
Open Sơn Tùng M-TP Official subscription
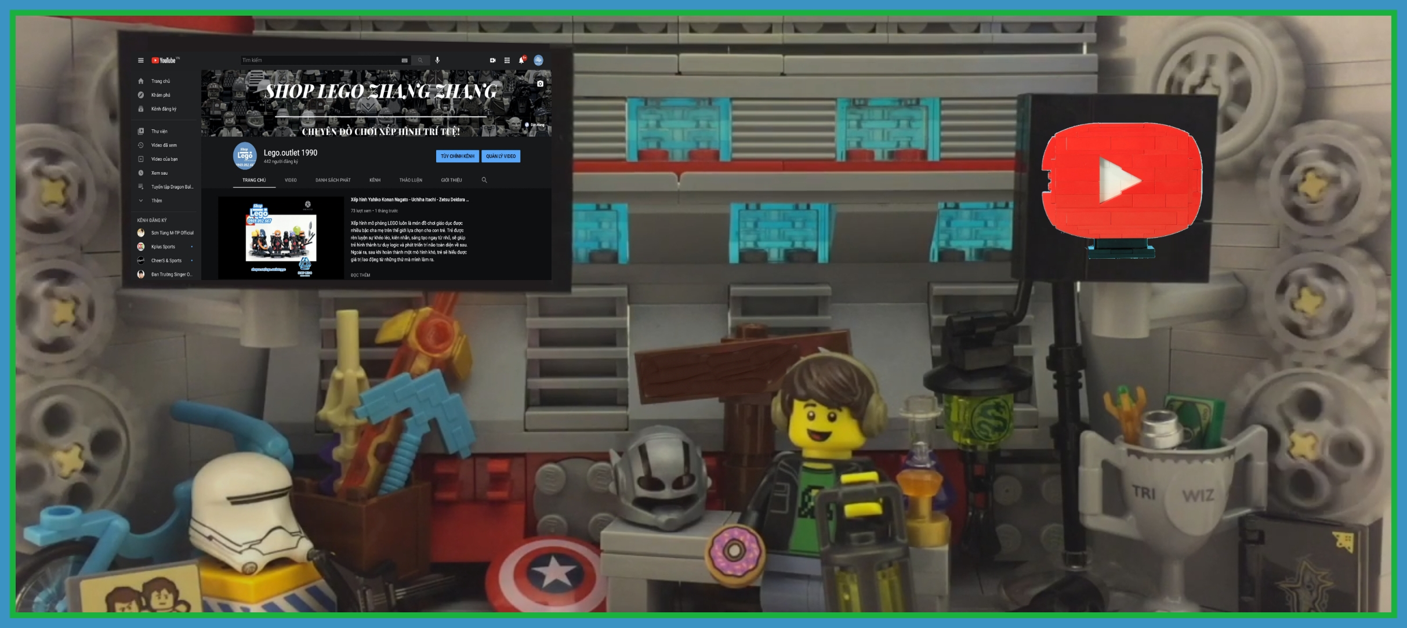coord(167,233)
